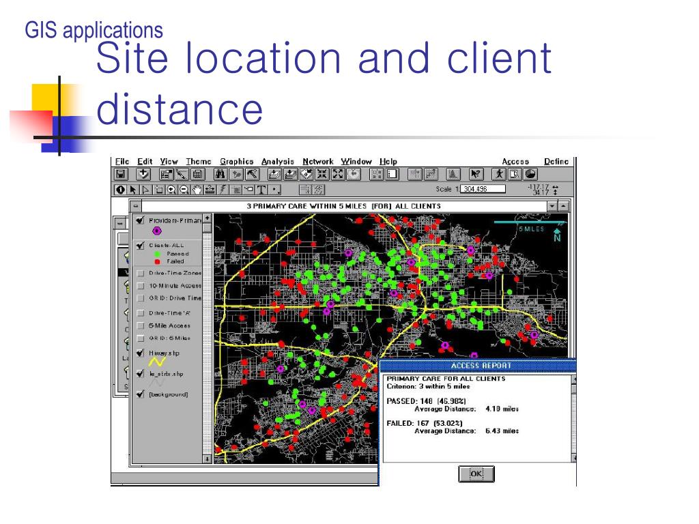The width and height of the screenshot is (699, 524).
Task: Enable the GRID: Drive Time checkbox
Action: (141, 298)
